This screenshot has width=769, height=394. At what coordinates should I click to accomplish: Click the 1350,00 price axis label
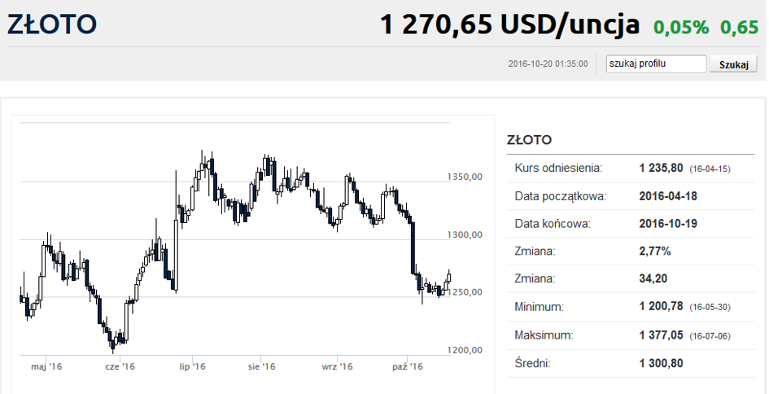pyautogui.click(x=465, y=177)
